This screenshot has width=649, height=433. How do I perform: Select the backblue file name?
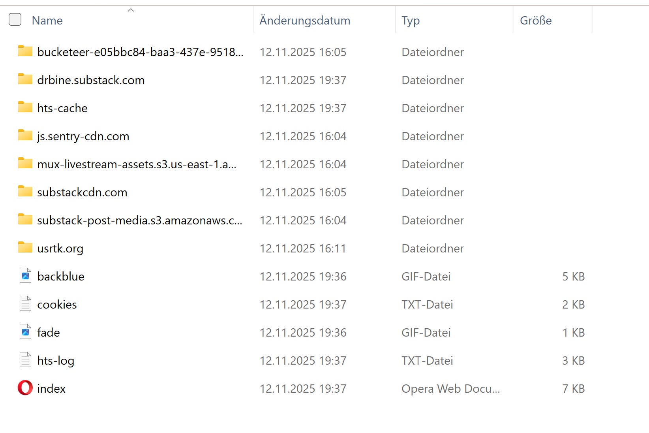61,277
